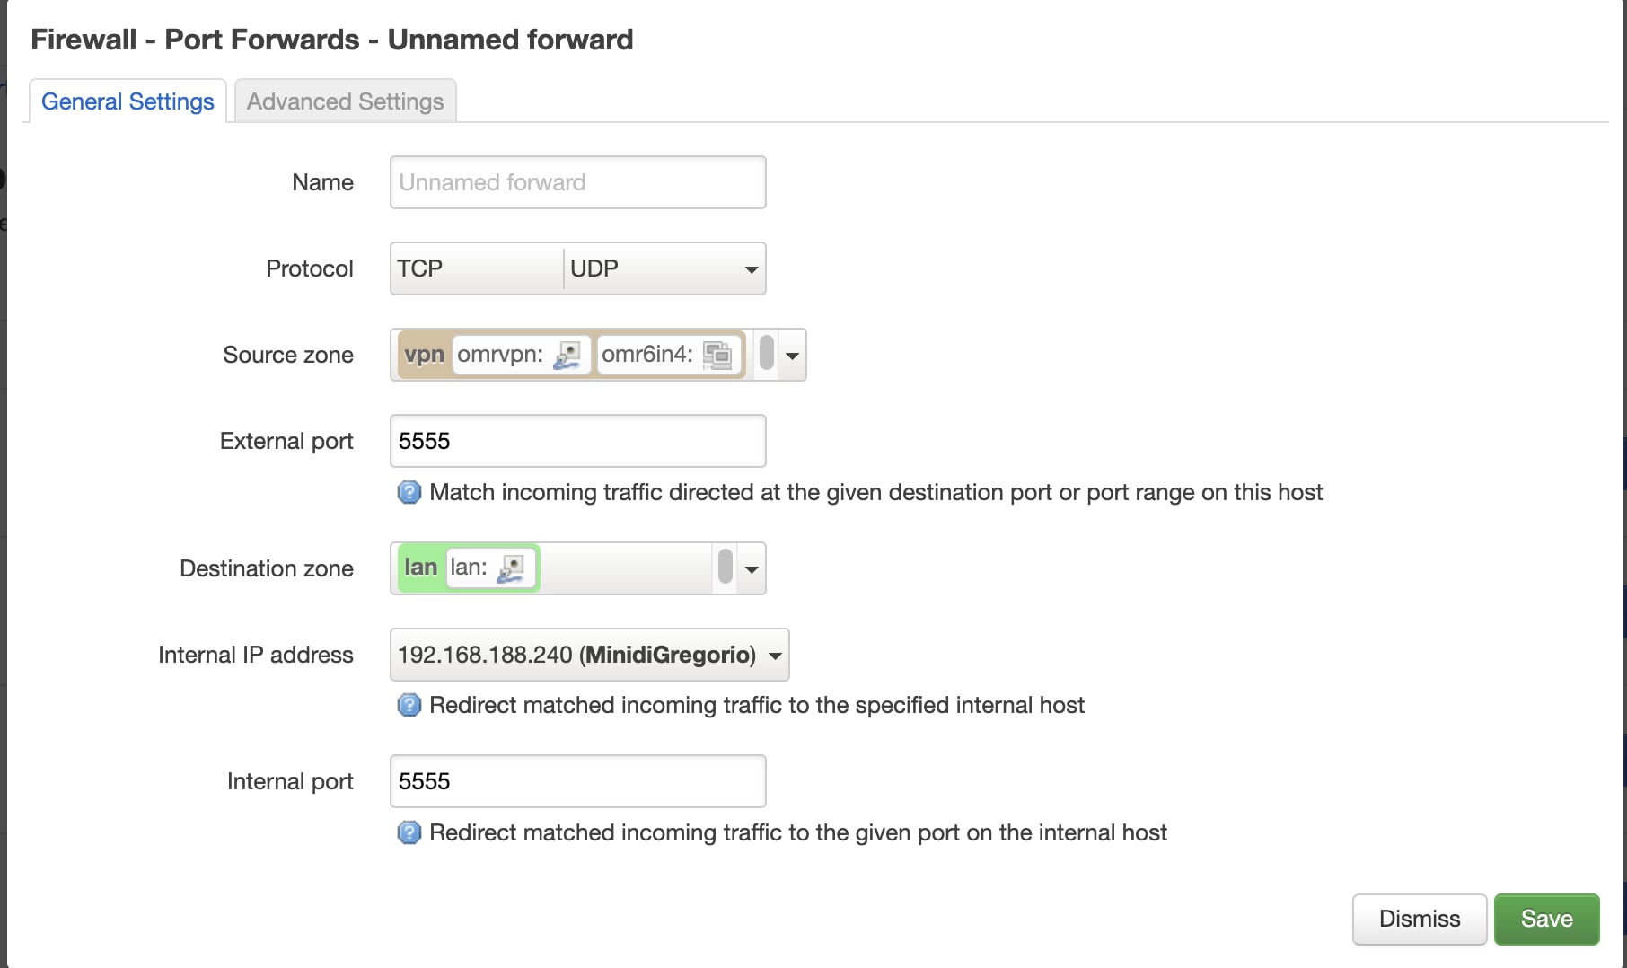Click the omr6in4 tunnel interface icon
Screen dimensions: 1627x968
click(717, 356)
